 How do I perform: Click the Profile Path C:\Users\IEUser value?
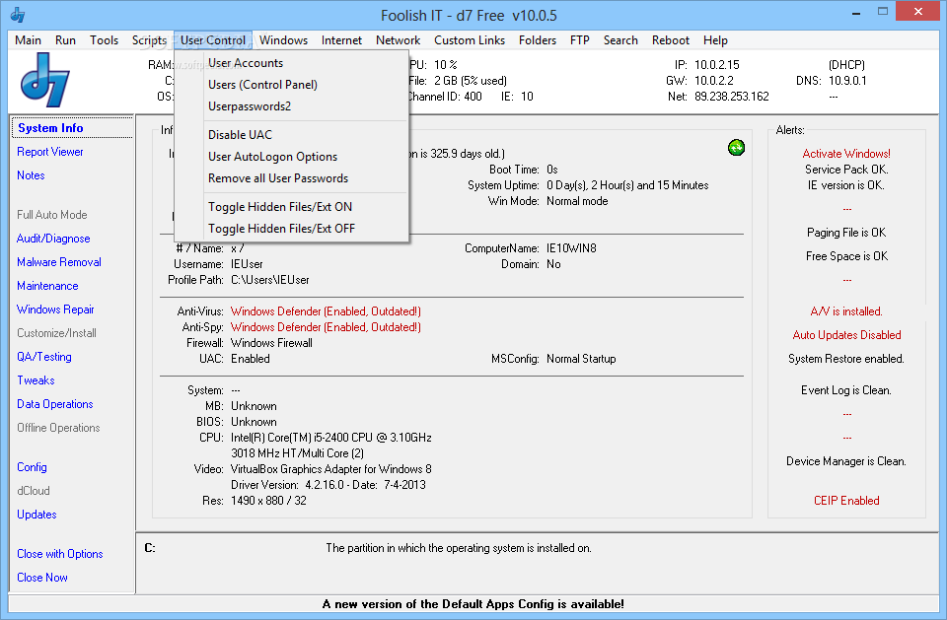tap(270, 280)
